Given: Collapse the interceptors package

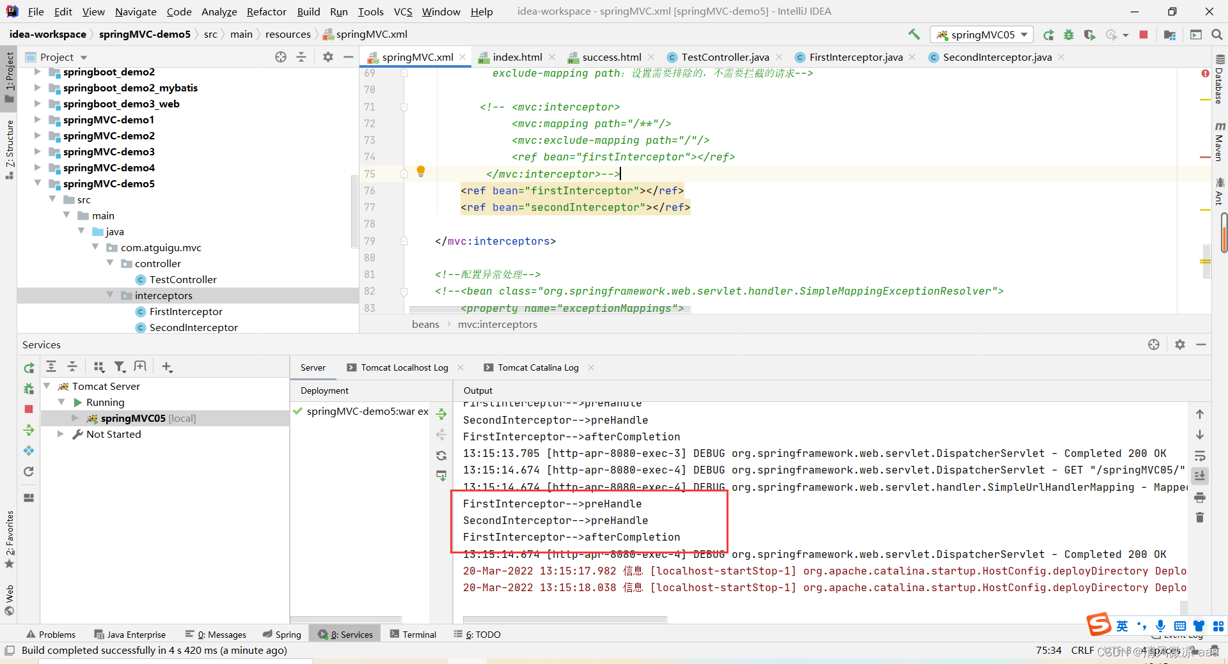Looking at the screenshot, I should point(110,295).
